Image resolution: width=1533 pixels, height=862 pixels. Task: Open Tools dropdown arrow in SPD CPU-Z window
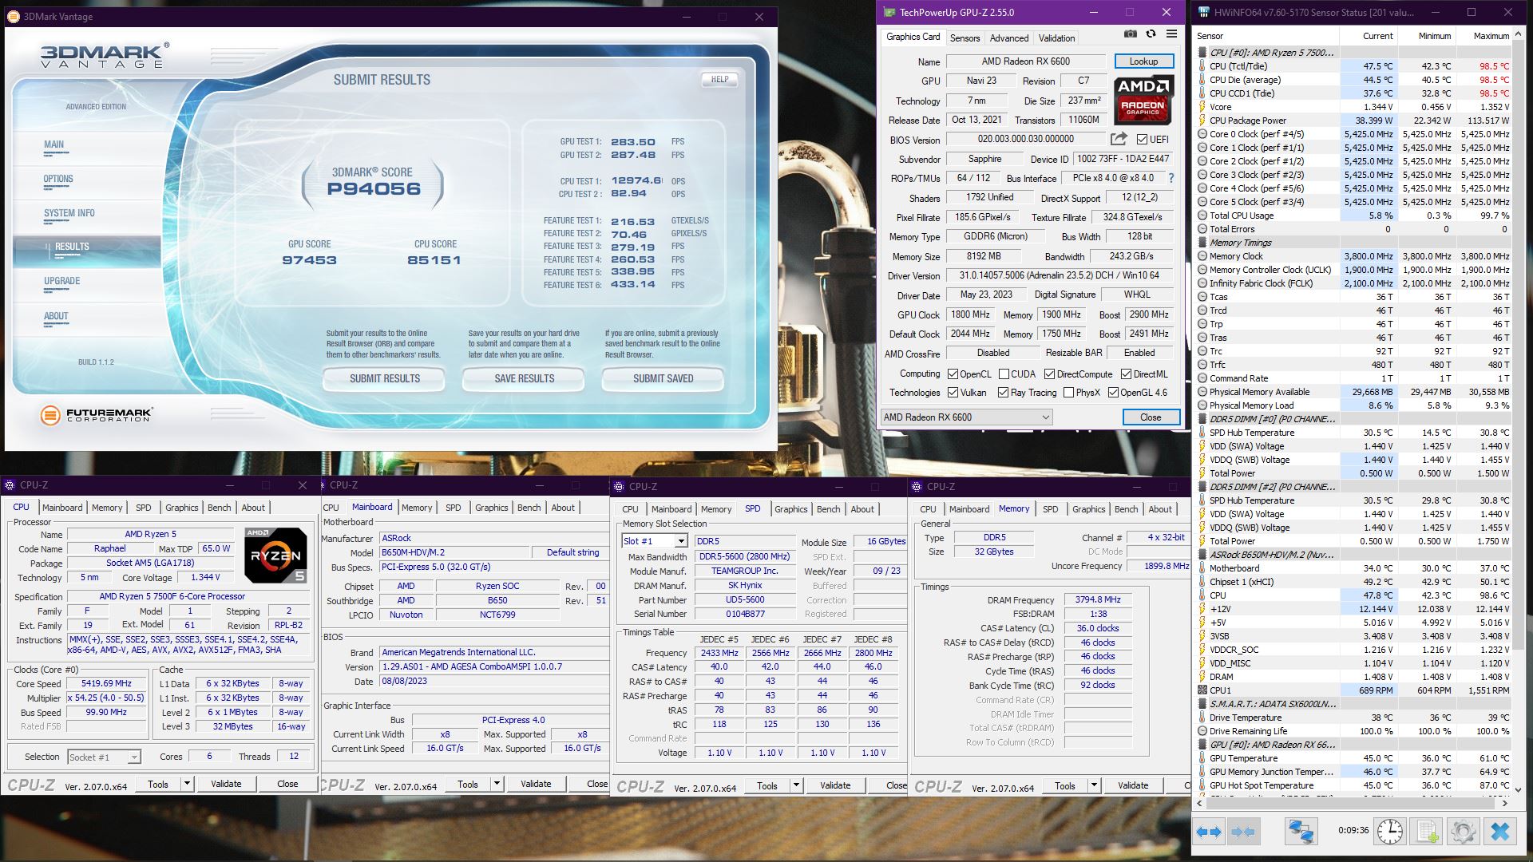[x=796, y=785]
